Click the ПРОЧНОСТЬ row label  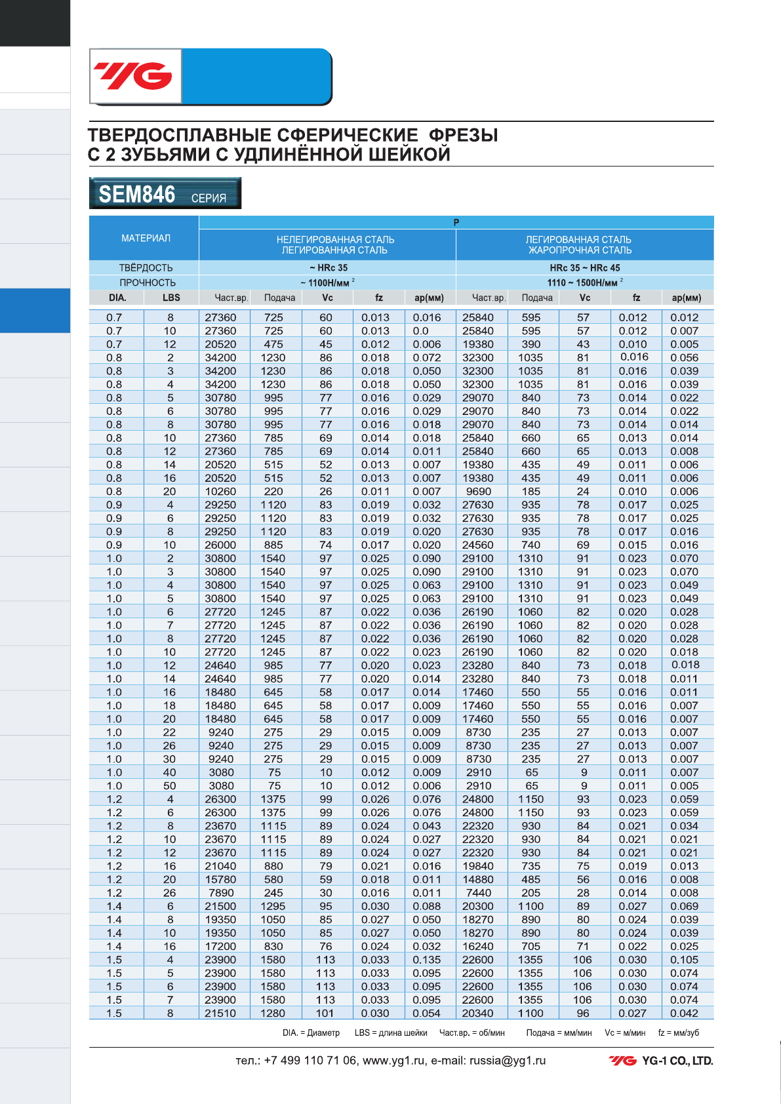point(148,283)
